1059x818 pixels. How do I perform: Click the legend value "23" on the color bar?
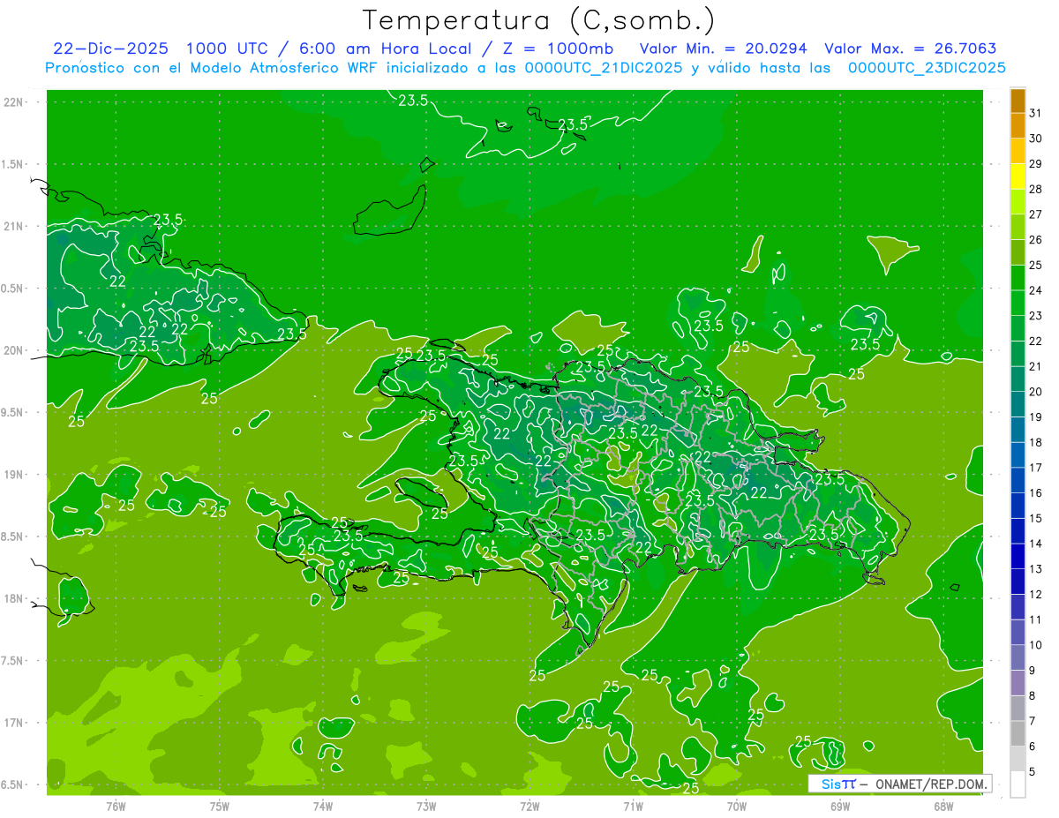pyautogui.click(x=1036, y=316)
